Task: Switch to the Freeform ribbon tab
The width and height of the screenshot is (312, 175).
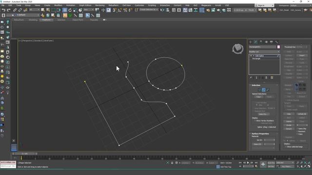Action: pyautogui.click(x=46, y=20)
